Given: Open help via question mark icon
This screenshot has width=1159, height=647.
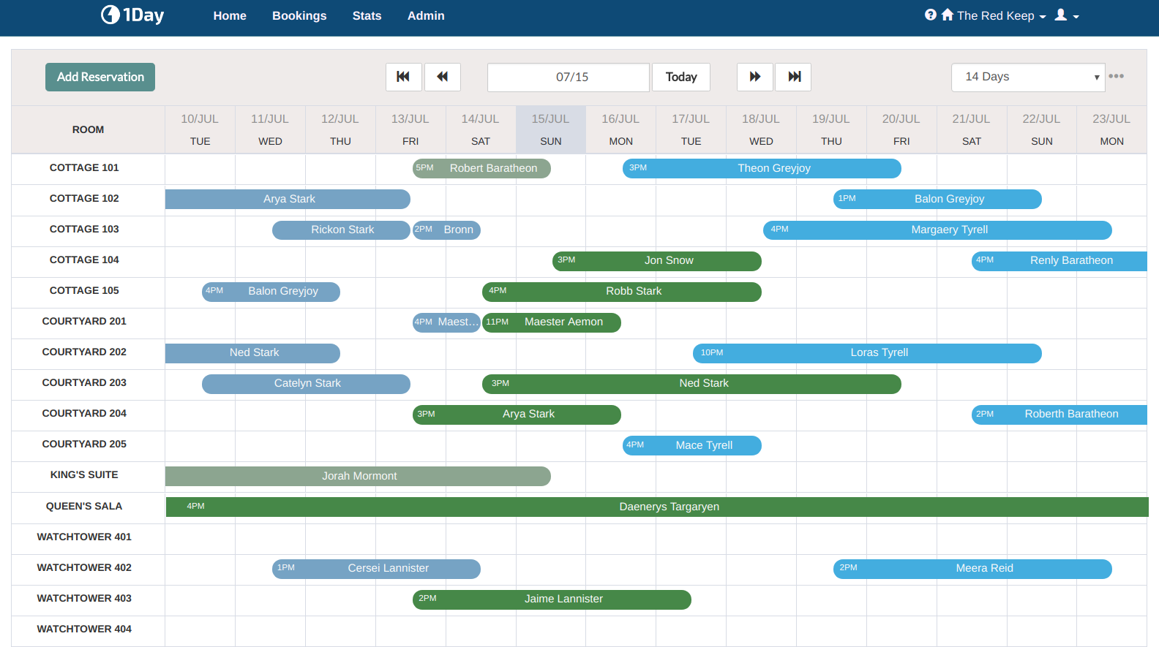Looking at the screenshot, I should click(x=930, y=15).
